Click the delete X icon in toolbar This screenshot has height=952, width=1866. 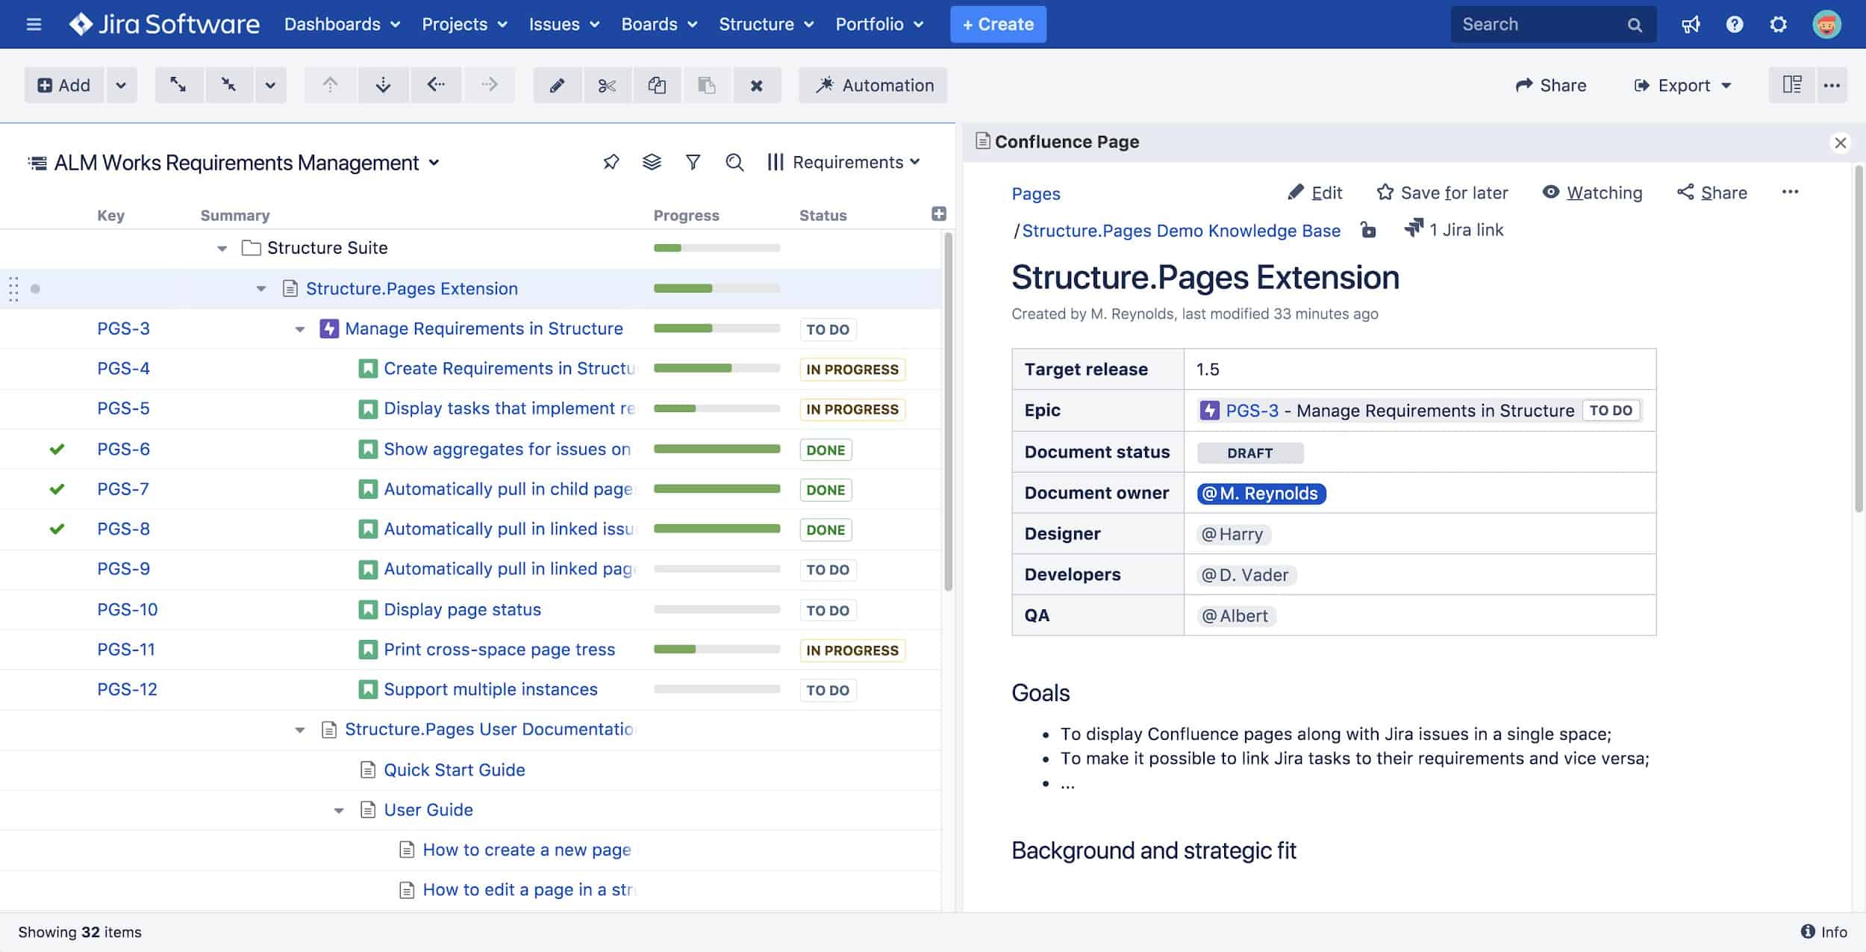(756, 85)
